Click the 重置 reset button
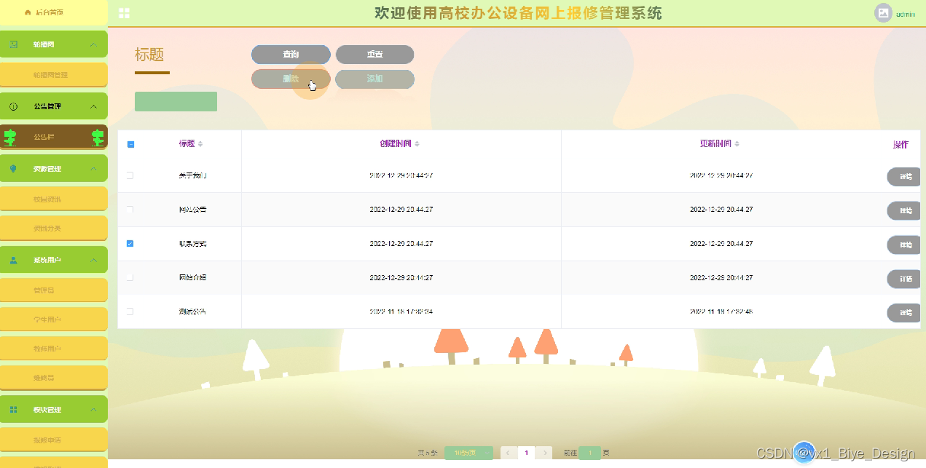 click(x=374, y=55)
